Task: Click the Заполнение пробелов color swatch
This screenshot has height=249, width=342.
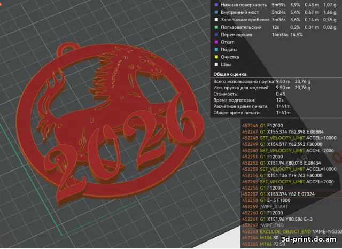Action: coord(216,20)
